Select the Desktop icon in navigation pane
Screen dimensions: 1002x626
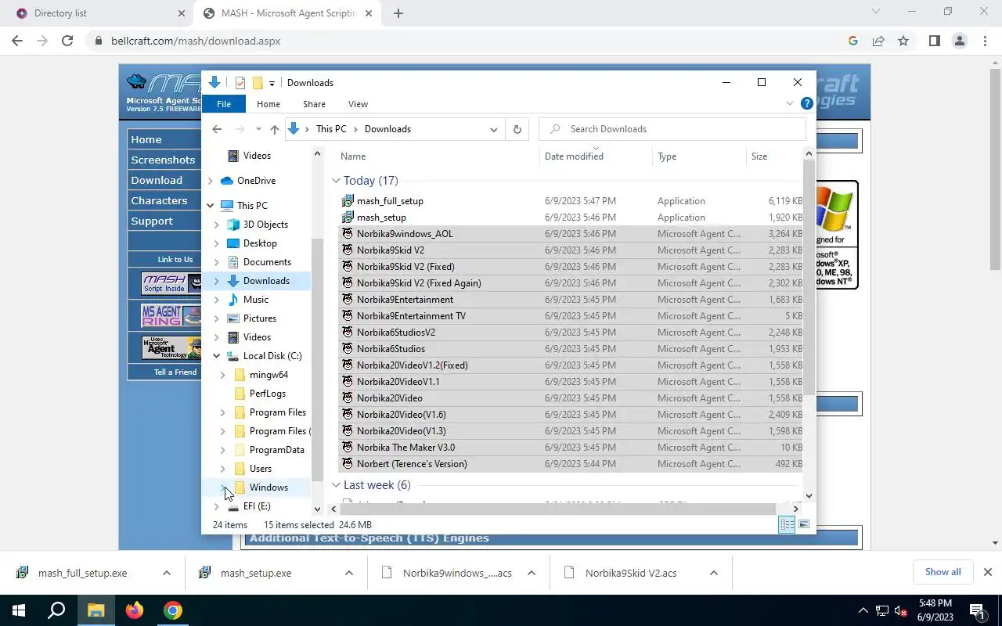pos(232,243)
